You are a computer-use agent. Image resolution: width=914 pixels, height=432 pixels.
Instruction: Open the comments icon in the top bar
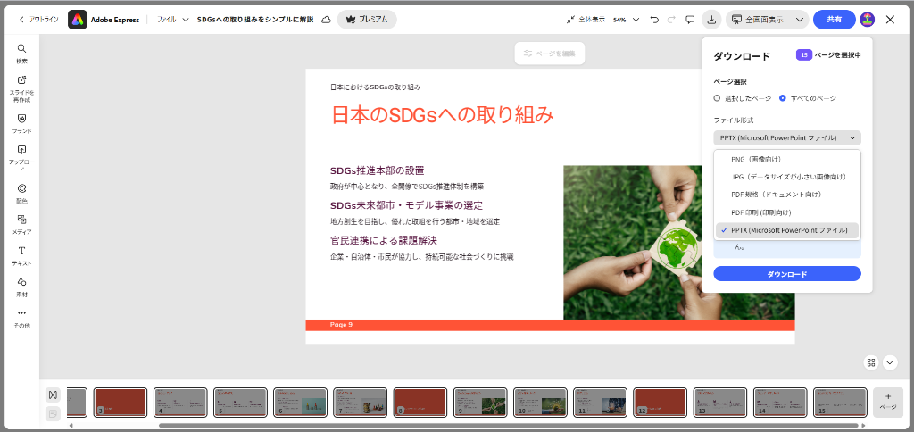(690, 20)
